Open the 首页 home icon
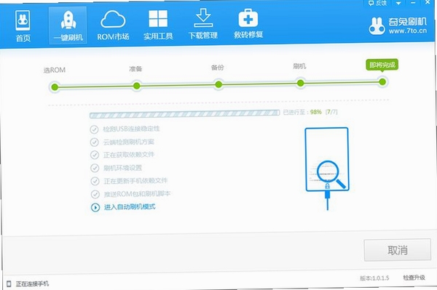 [x=23, y=20]
